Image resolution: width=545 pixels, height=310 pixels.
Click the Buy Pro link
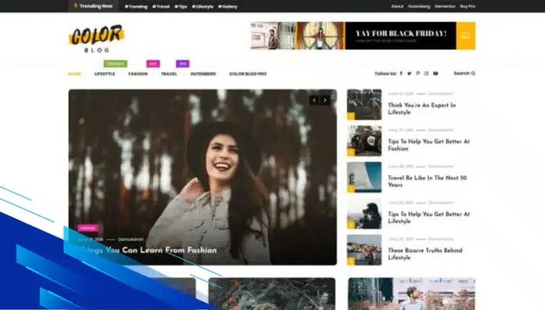tap(467, 6)
